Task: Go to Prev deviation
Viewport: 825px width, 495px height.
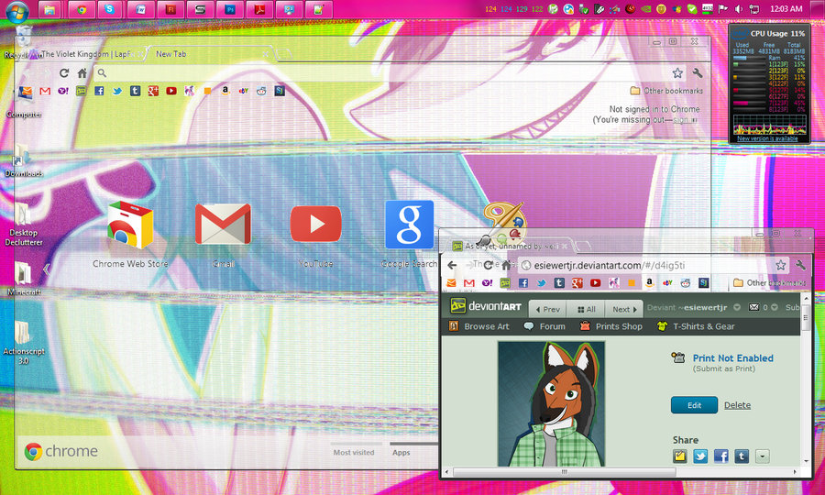Action: point(547,309)
